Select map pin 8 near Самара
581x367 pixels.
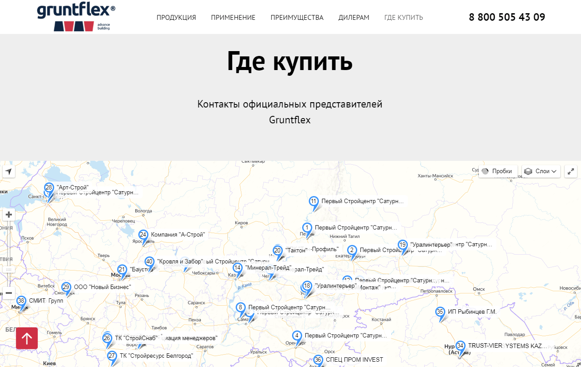(x=240, y=308)
